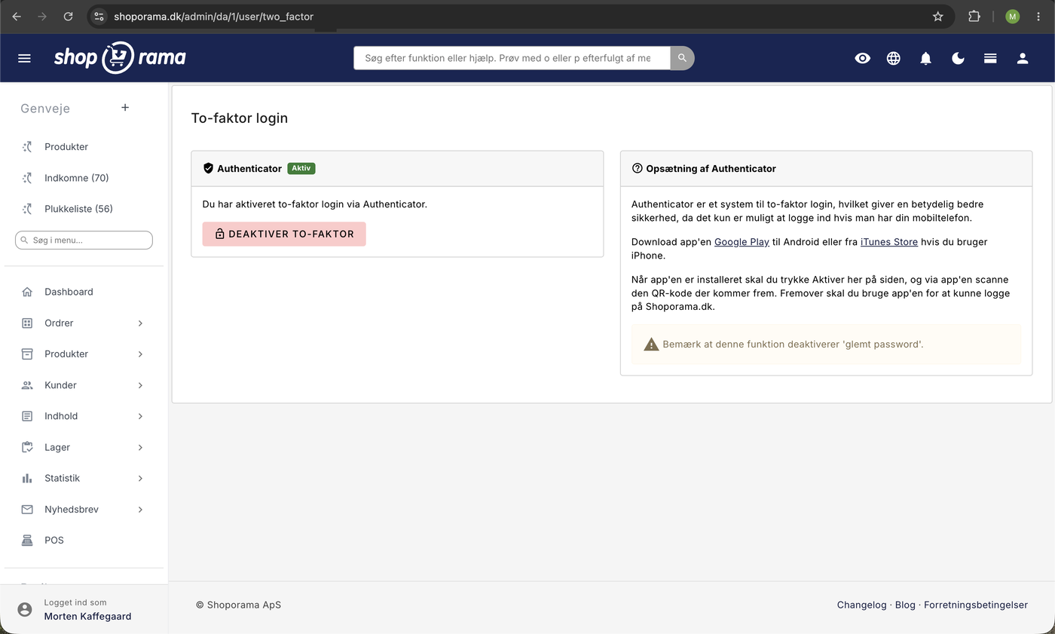The image size is (1055, 634).
Task: Bookmark this page with the star icon
Action: [x=937, y=16]
